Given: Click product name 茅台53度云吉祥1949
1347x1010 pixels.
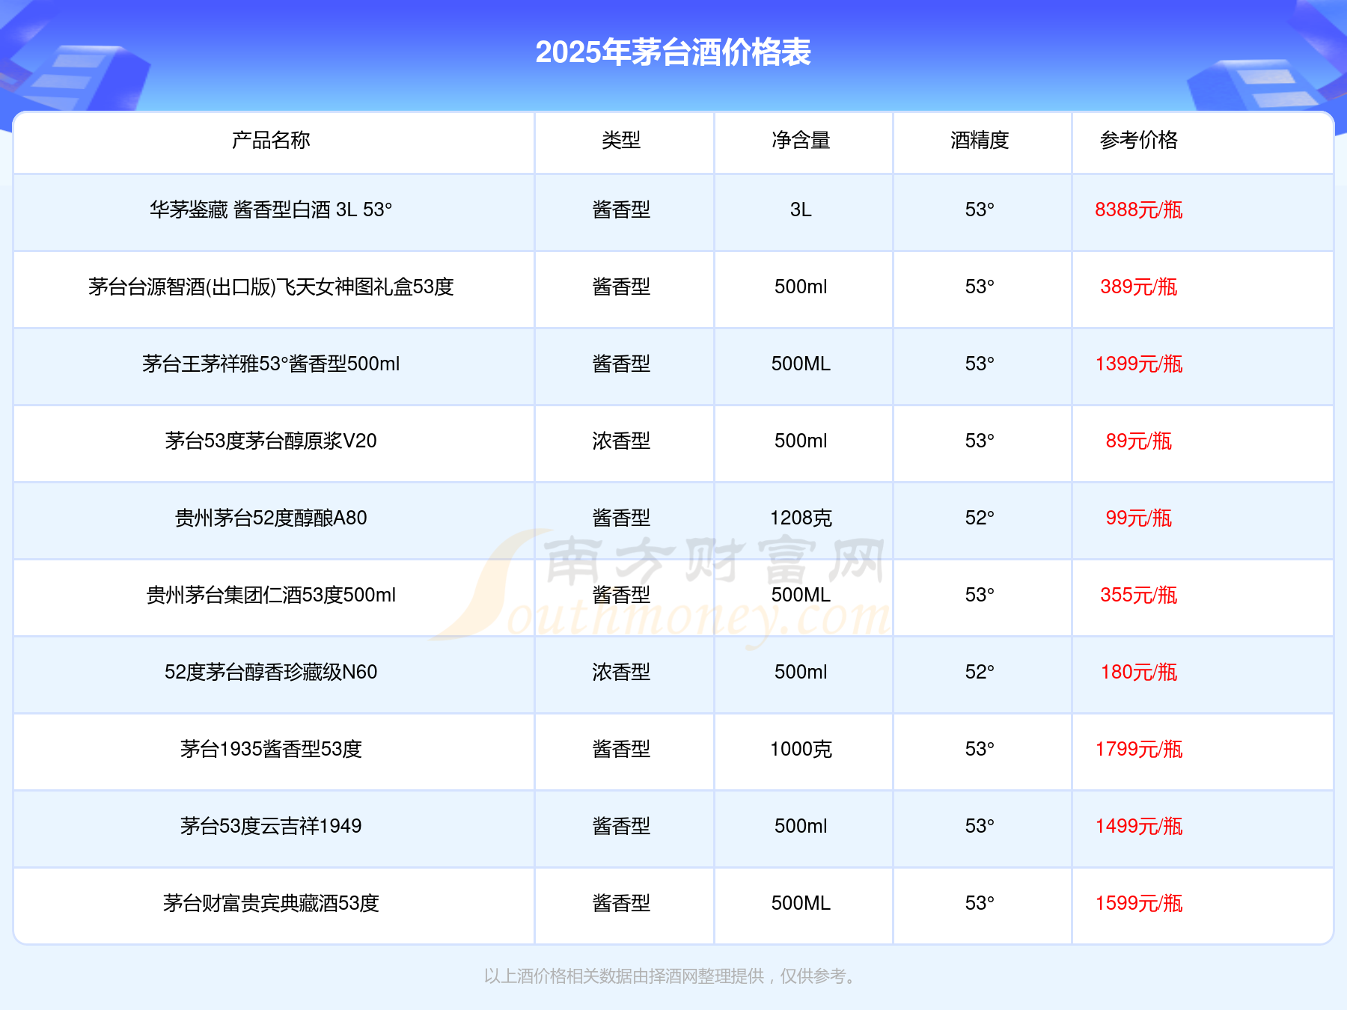Looking at the screenshot, I should [271, 826].
